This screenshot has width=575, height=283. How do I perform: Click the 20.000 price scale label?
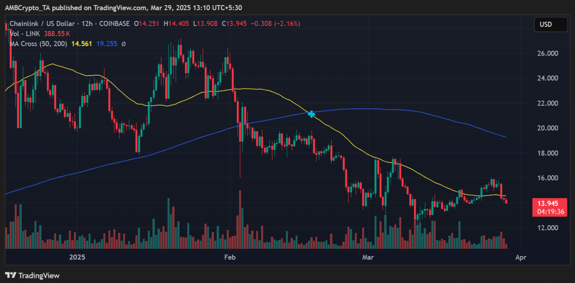point(547,128)
